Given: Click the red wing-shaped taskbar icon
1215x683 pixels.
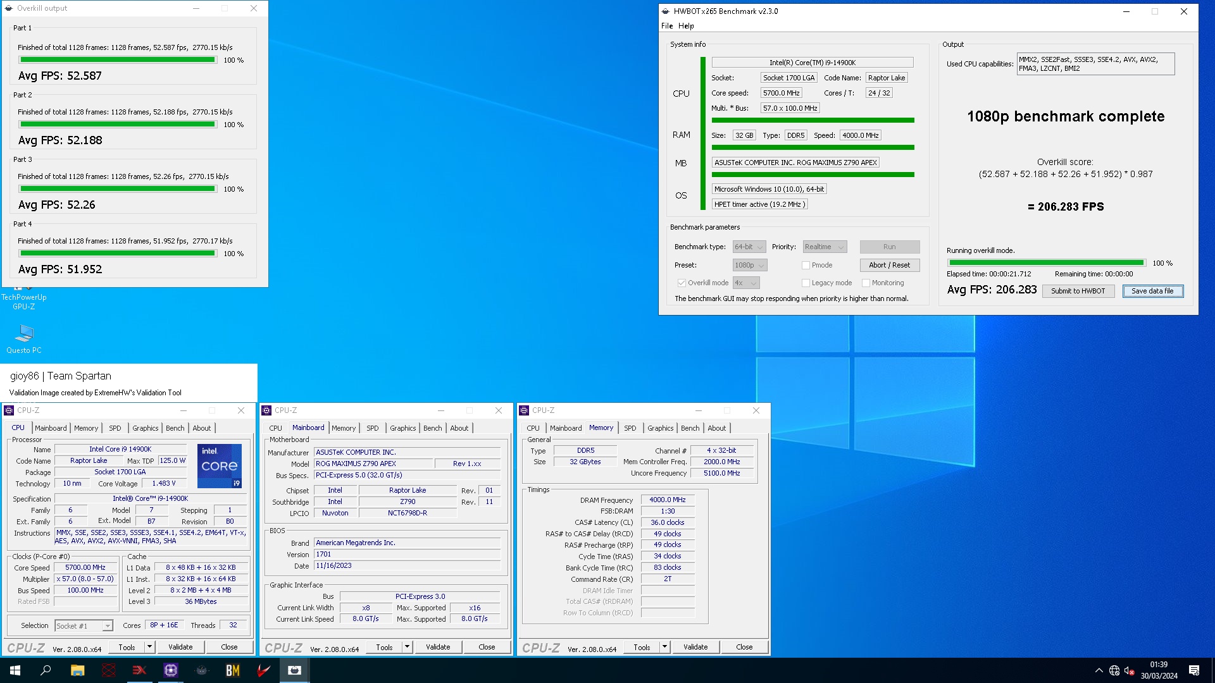Looking at the screenshot, I should point(264,670).
